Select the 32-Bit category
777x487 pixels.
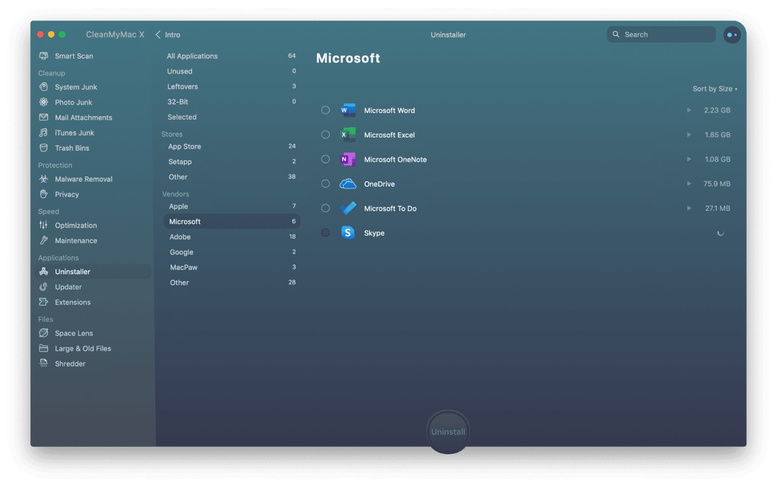pos(231,102)
